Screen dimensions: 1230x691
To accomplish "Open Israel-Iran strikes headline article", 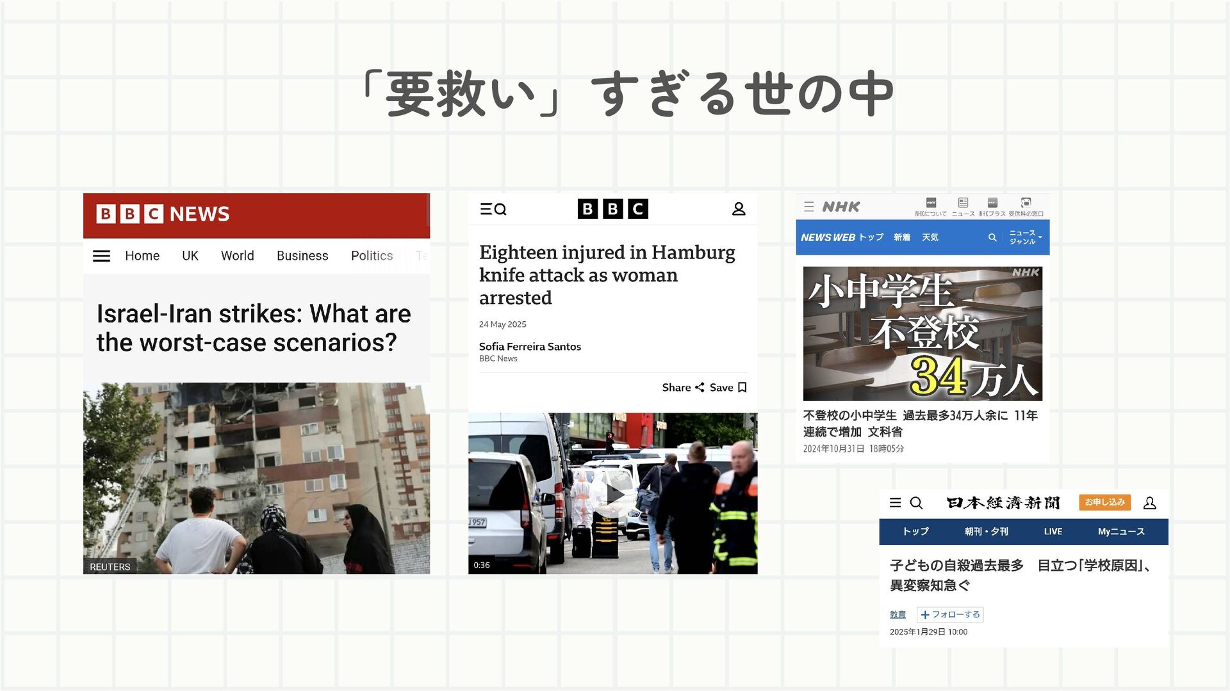I will tap(254, 328).
